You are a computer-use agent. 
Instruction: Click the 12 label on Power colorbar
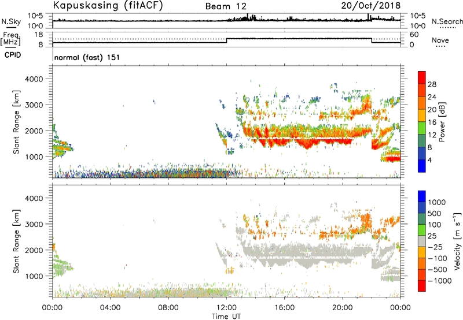pyautogui.click(x=432, y=135)
